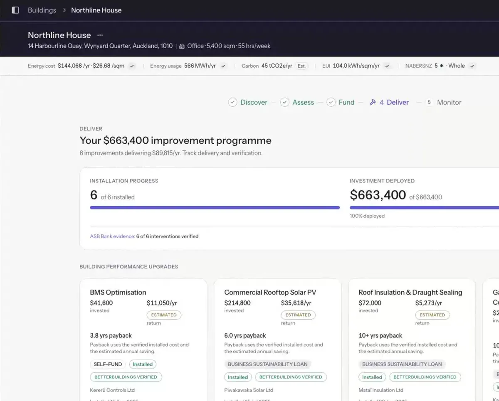Viewport: 499px width, 401px height.
Task: Open the more options ellipsis beside Northline House
Action: pyautogui.click(x=100, y=35)
